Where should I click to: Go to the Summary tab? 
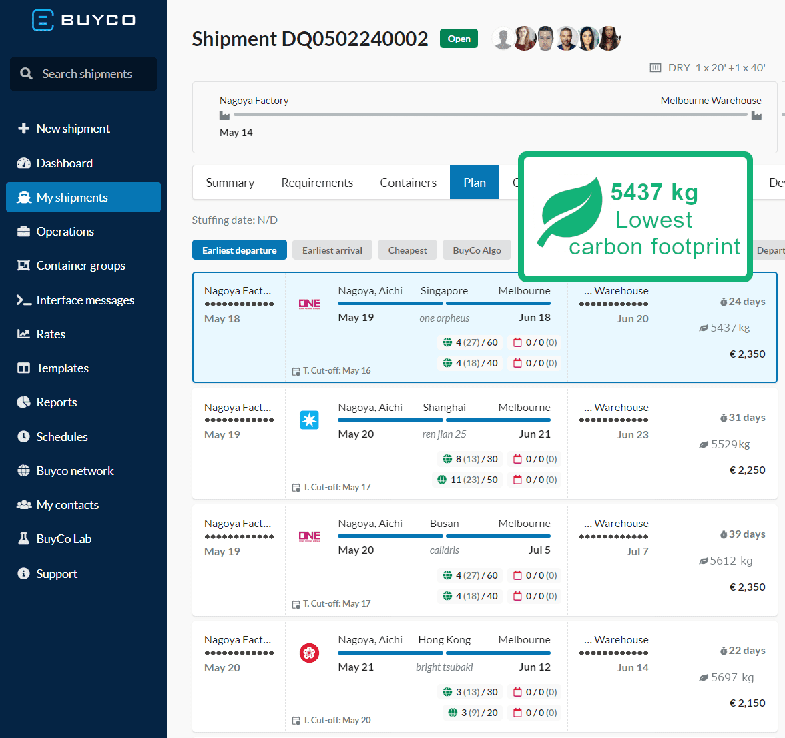click(230, 183)
